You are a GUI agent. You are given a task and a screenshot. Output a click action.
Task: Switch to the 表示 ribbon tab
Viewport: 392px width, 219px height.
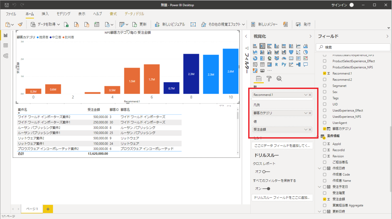(x=82, y=14)
